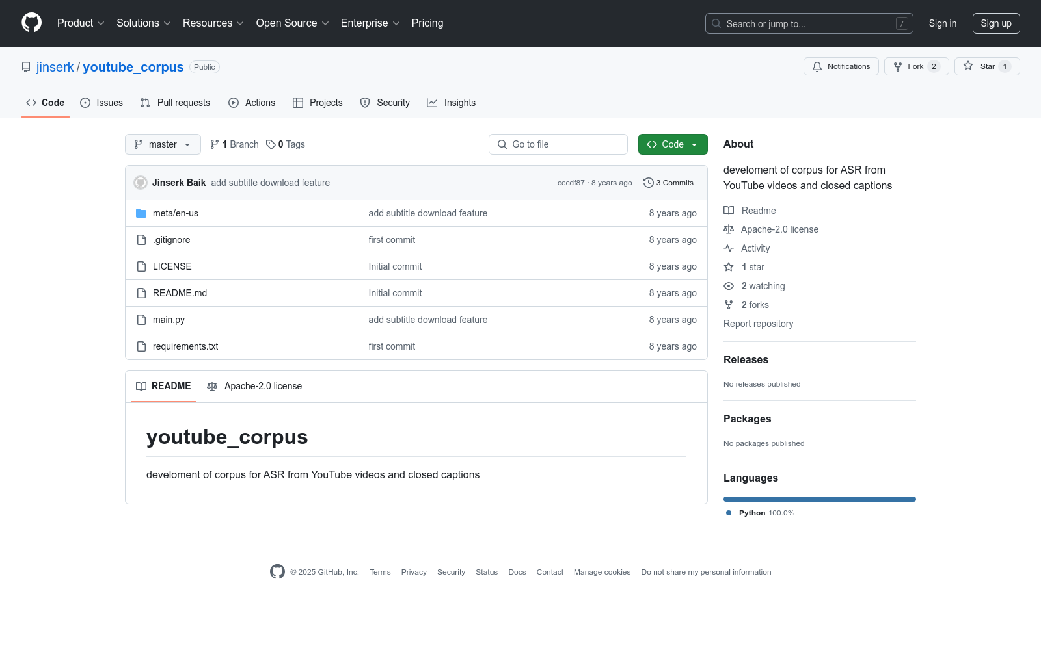
Task: Click the license scale icon in About
Action: [729, 229]
